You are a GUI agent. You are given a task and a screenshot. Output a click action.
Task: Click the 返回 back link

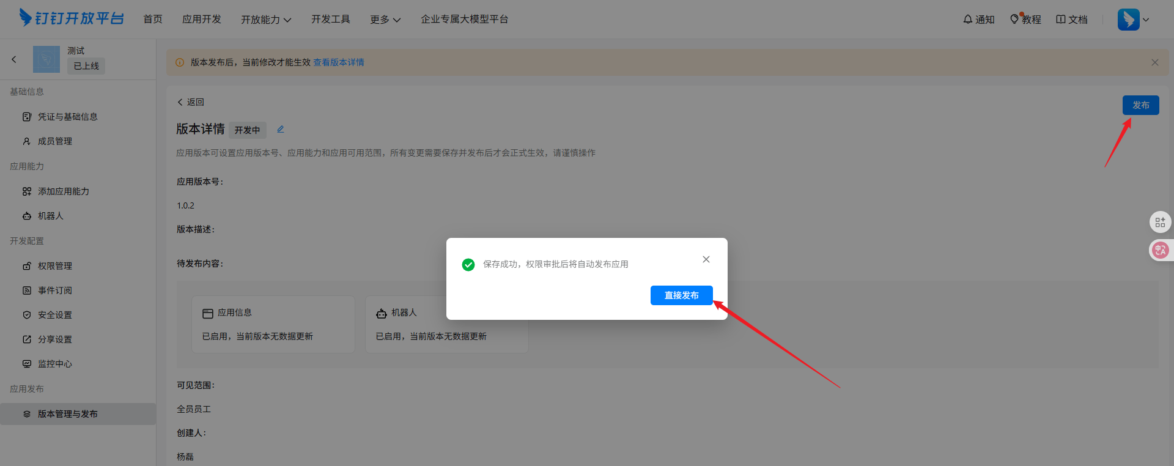(x=191, y=102)
